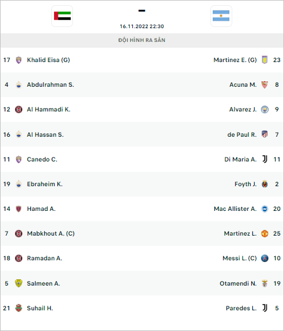Viewport: 284px width, 331px height.
Task: Open player Khalid Eisa (G)
Action: 48,60
